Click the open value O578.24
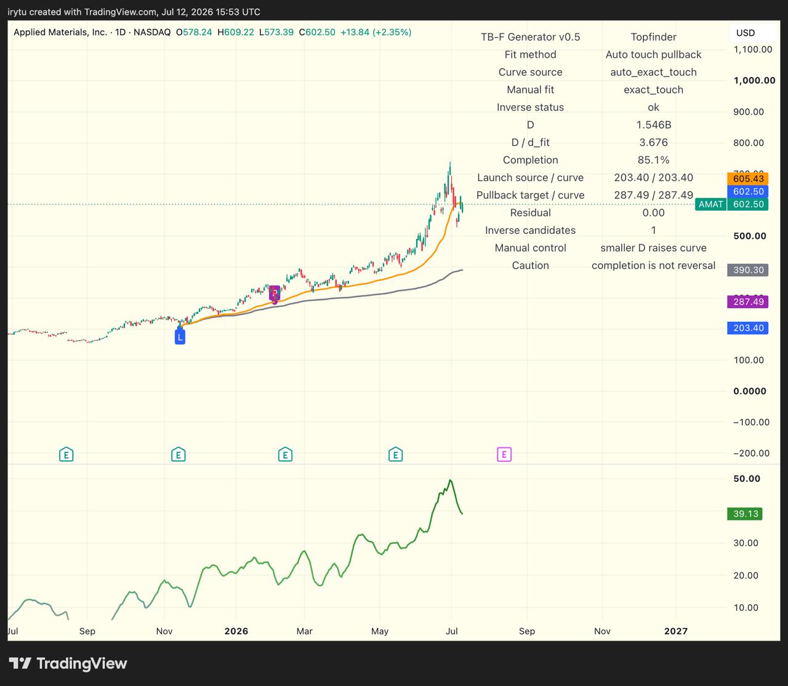 coord(194,32)
